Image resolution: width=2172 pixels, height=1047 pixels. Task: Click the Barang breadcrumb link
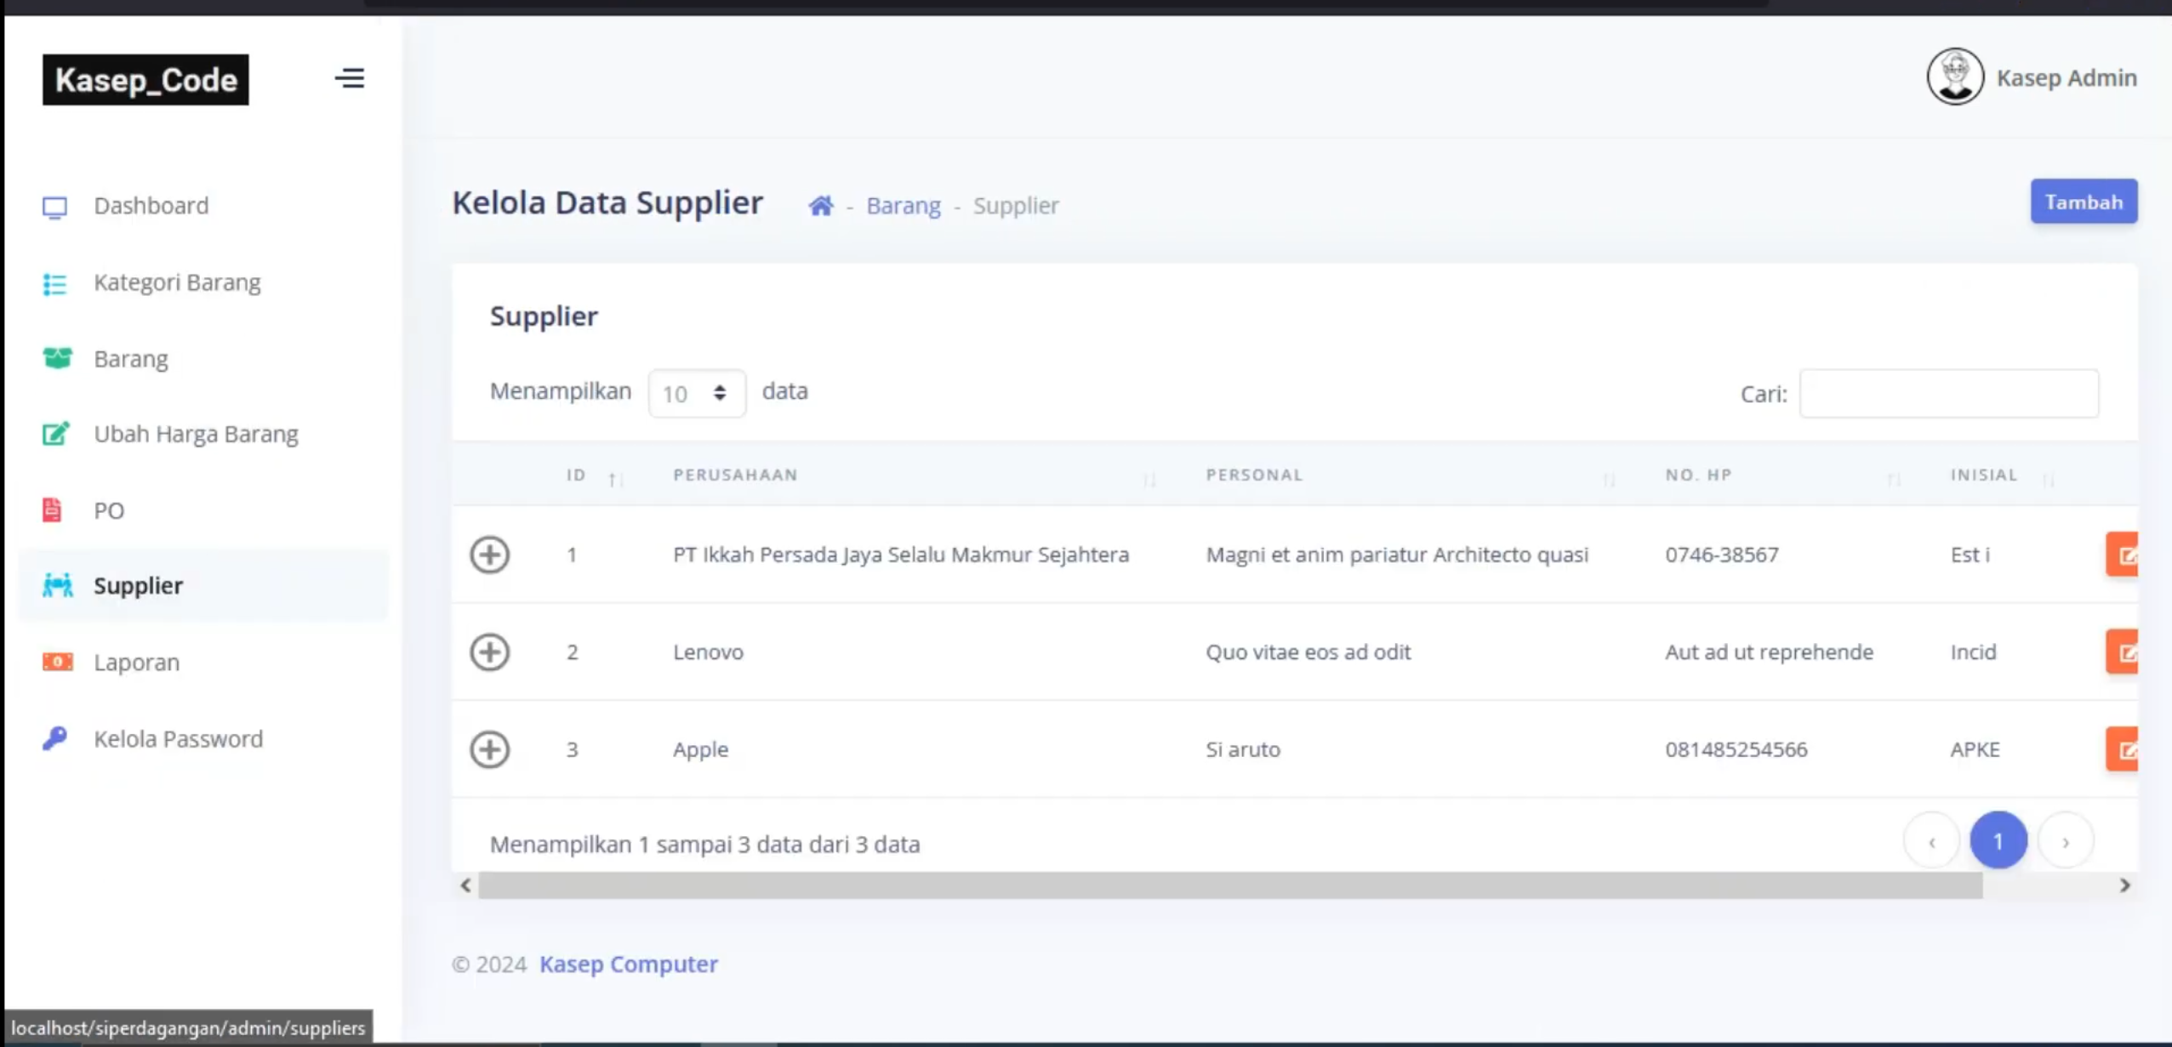tap(904, 206)
